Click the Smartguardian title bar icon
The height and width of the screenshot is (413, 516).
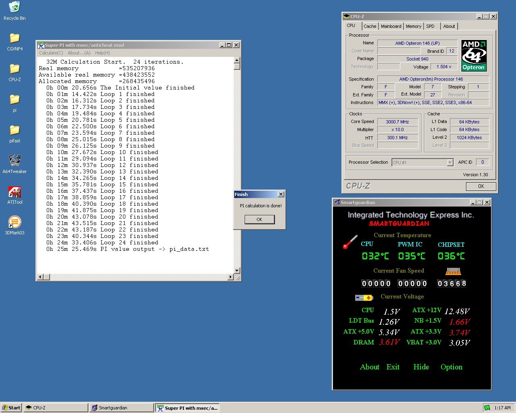click(337, 202)
